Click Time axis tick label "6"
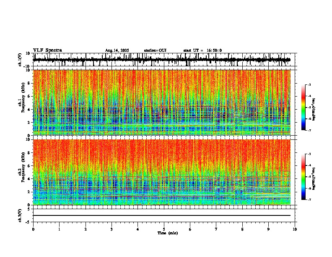Image resolution: width=332 pixels, height=257 pixels. click(x=190, y=229)
